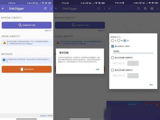Open Root link in 基本扫描 dialog
Screen dimensions: 160x120
60,62
